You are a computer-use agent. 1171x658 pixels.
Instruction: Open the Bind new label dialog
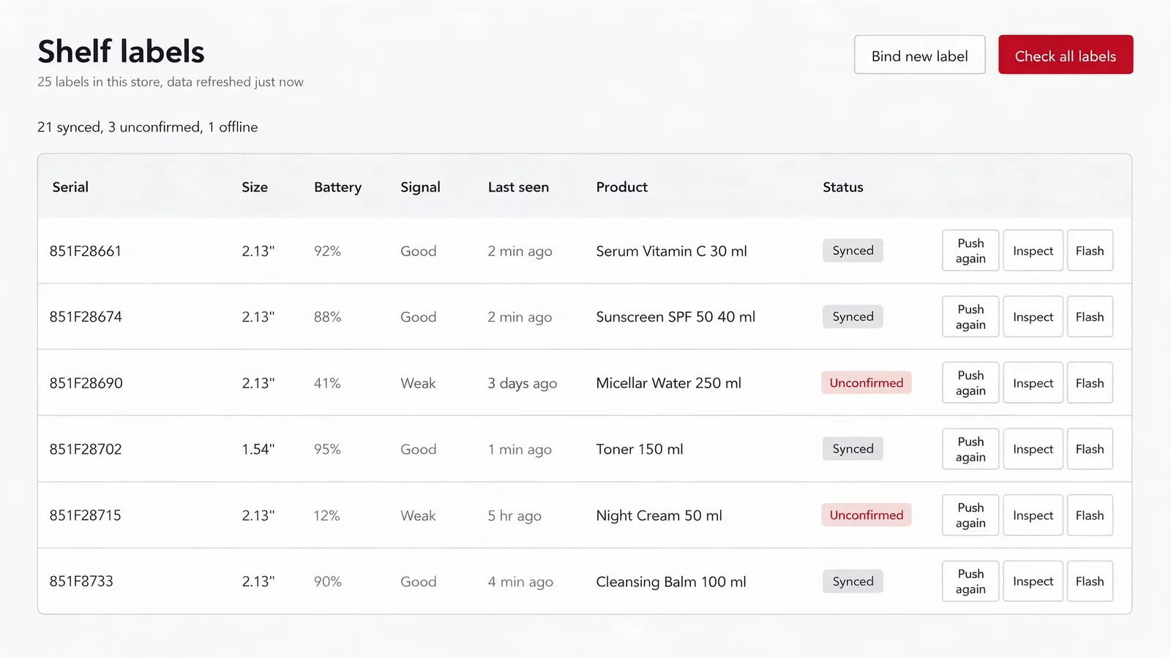(919, 55)
